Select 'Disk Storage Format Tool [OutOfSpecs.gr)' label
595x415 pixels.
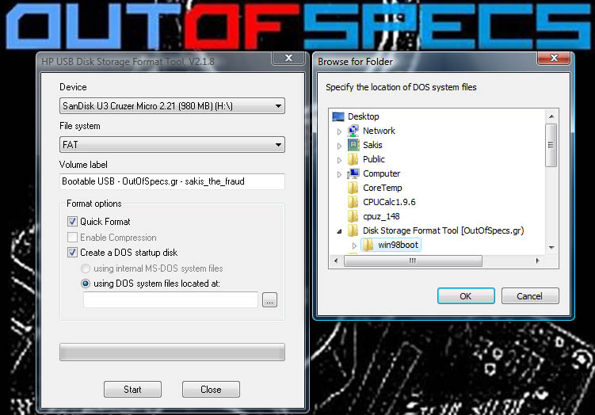click(x=443, y=230)
